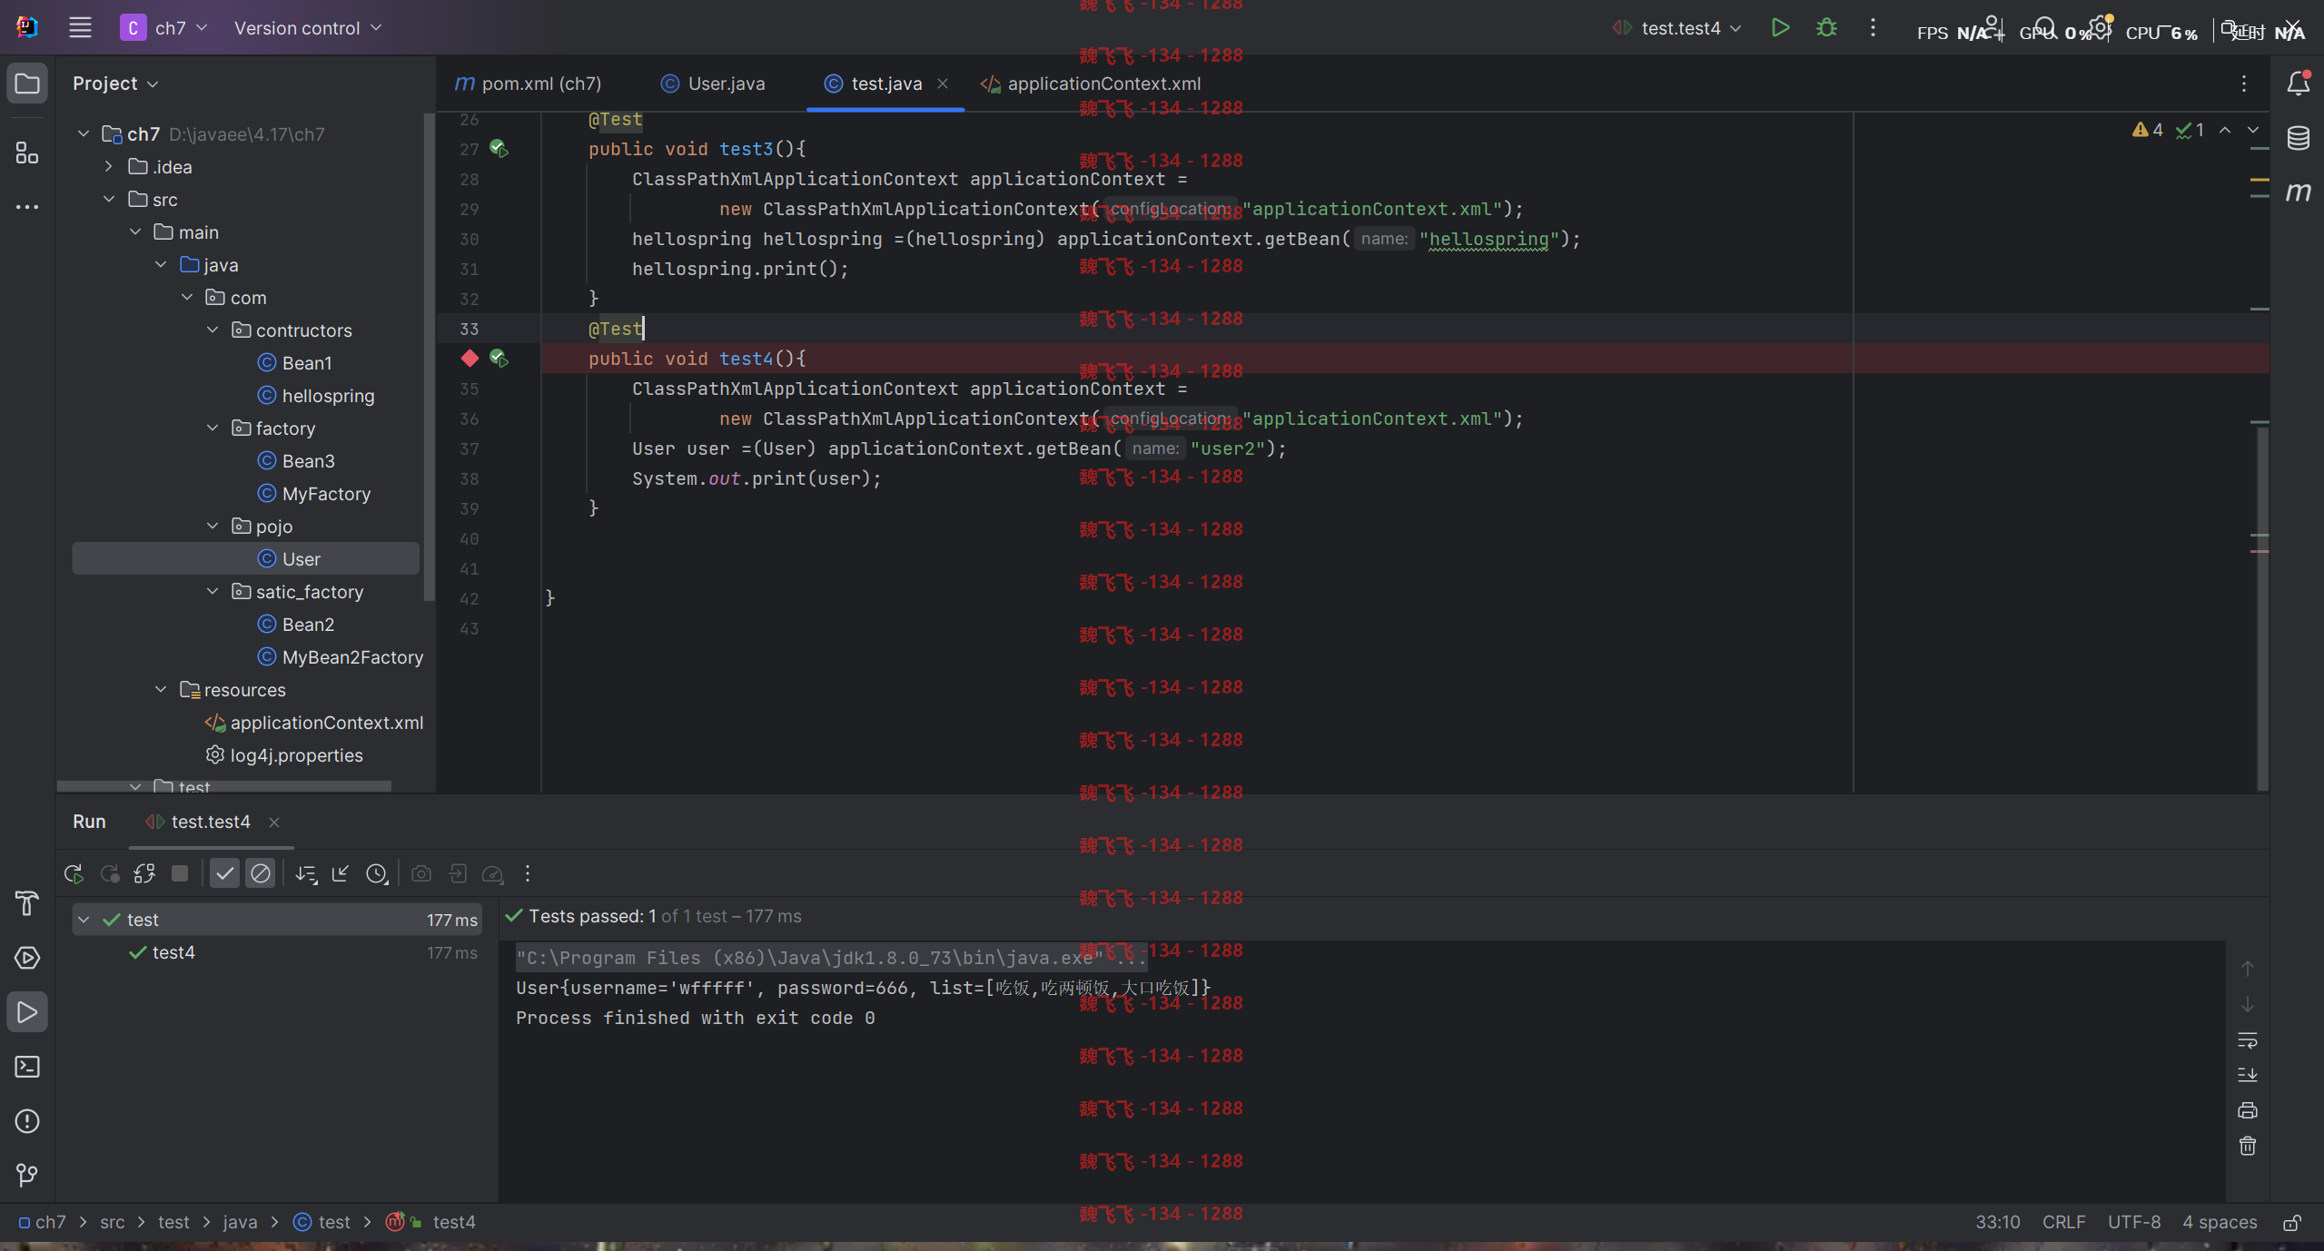The image size is (2324, 1251).
Task: Rerun failed tests in Run panel
Action: tap(110, 874)
